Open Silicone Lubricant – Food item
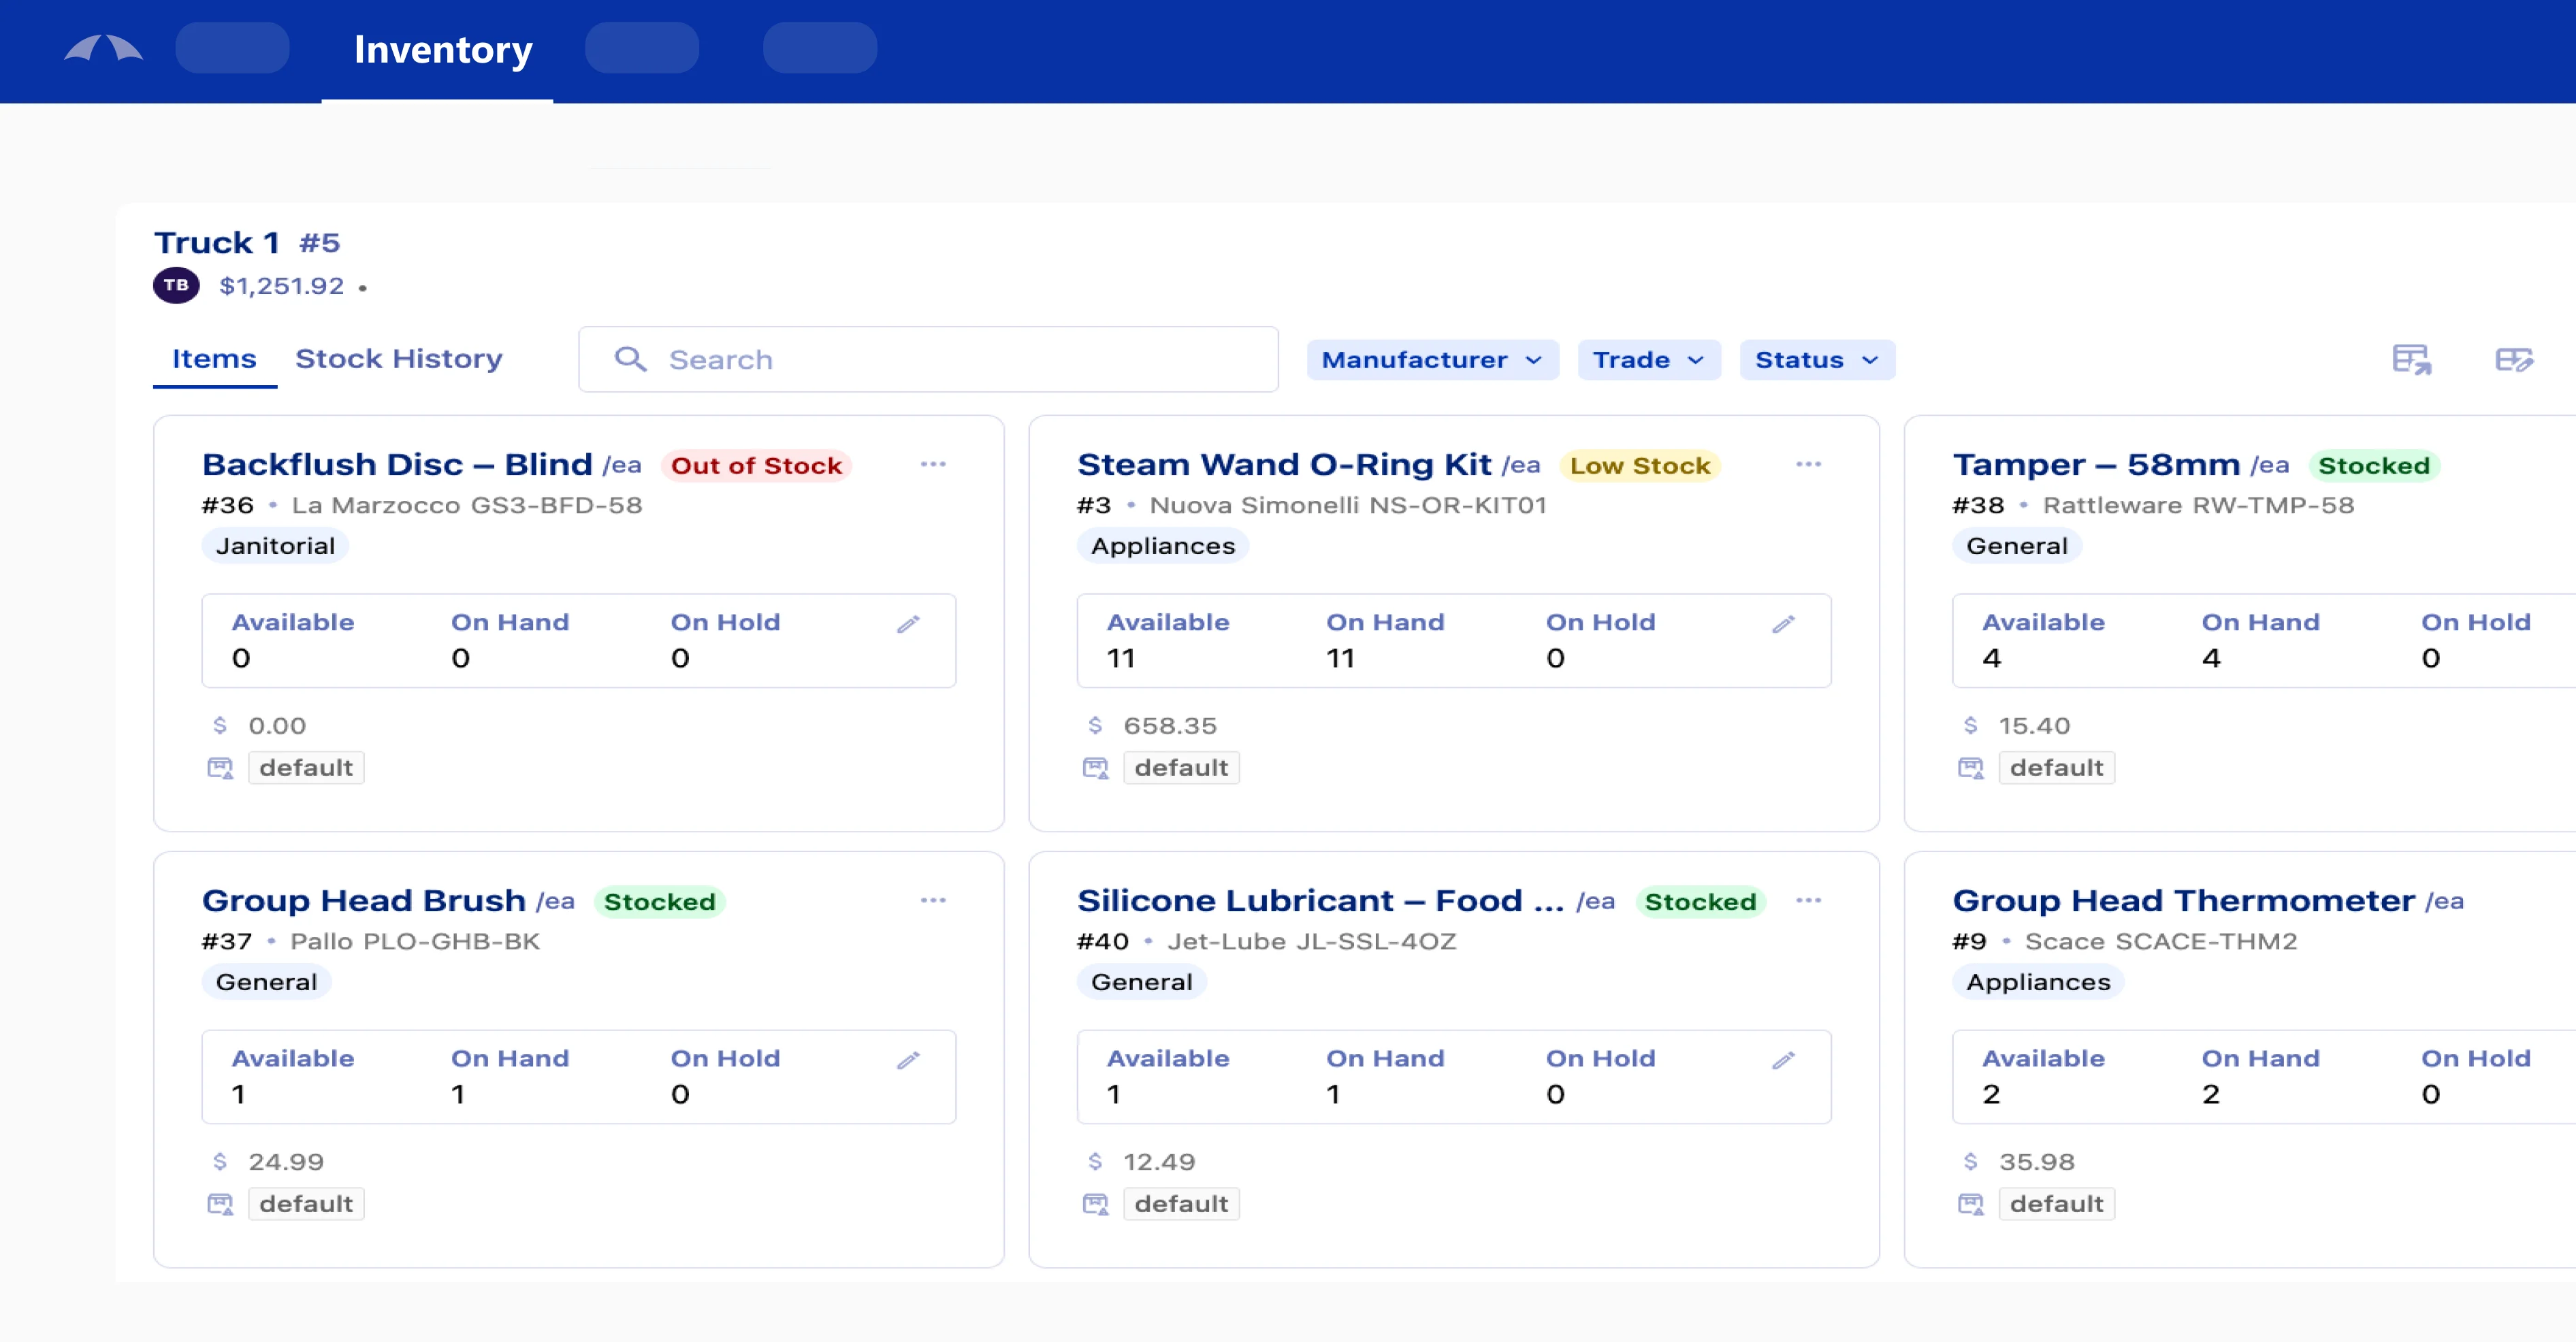Image resolution: width=2576 pixels, height=1342 pixels. click(x=1320, y=900)
